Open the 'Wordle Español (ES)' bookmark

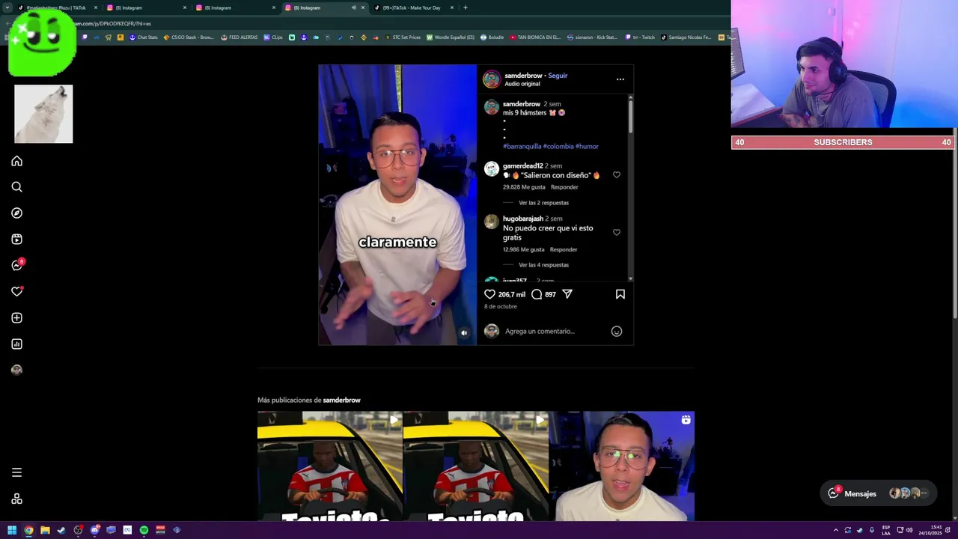(451, 37)
